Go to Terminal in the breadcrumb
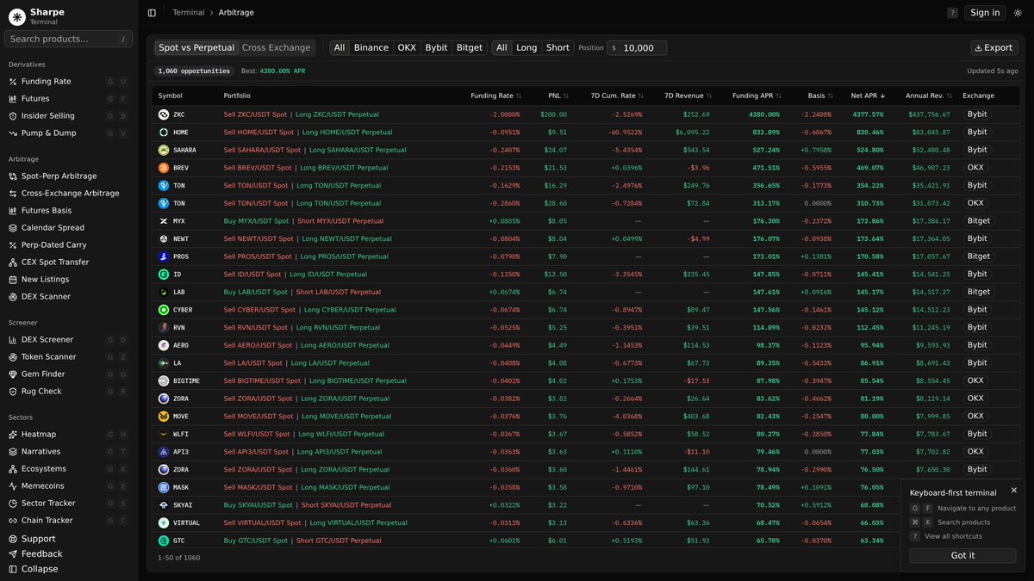The image size is (1034, 581). [189, 13]
